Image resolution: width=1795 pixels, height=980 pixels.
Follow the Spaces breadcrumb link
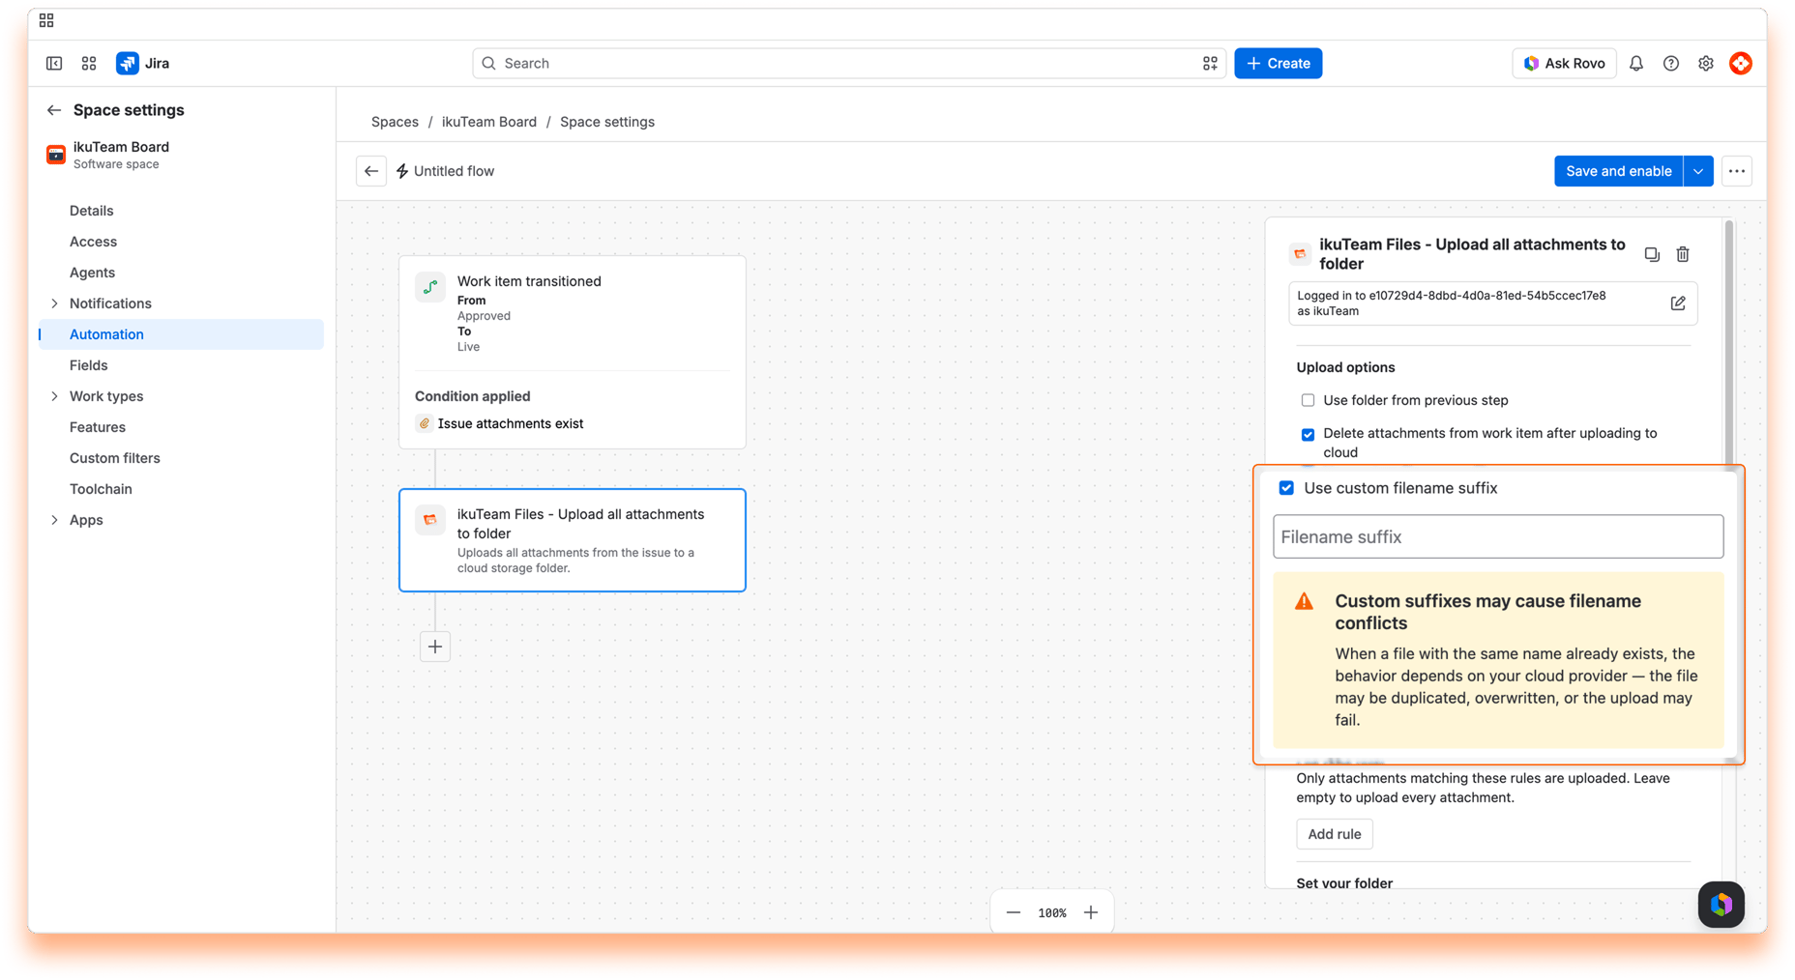pos(395,122)
